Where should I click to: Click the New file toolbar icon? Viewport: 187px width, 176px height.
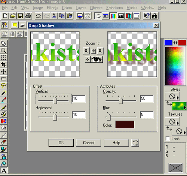[5, 16]
